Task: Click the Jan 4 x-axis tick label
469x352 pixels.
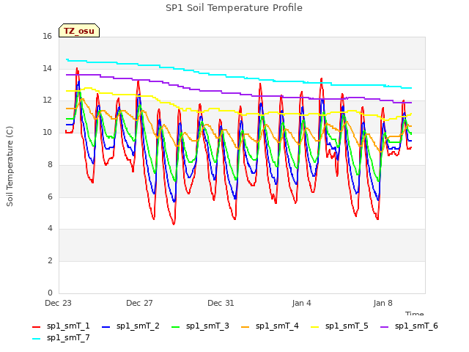Action: (x=301, y=303)
